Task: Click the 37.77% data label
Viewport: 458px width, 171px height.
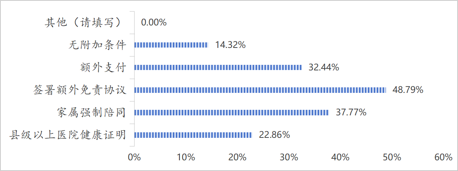Action: pyautogui.click(x=351, y=112)
